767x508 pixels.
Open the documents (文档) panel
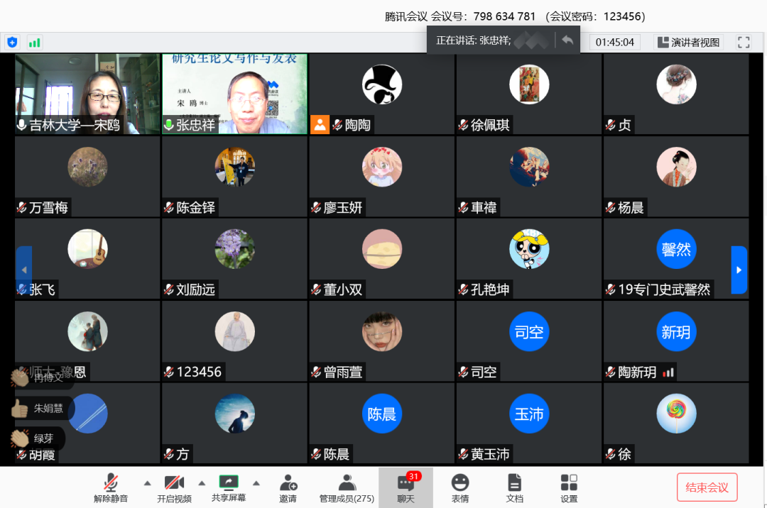(514, 488)
